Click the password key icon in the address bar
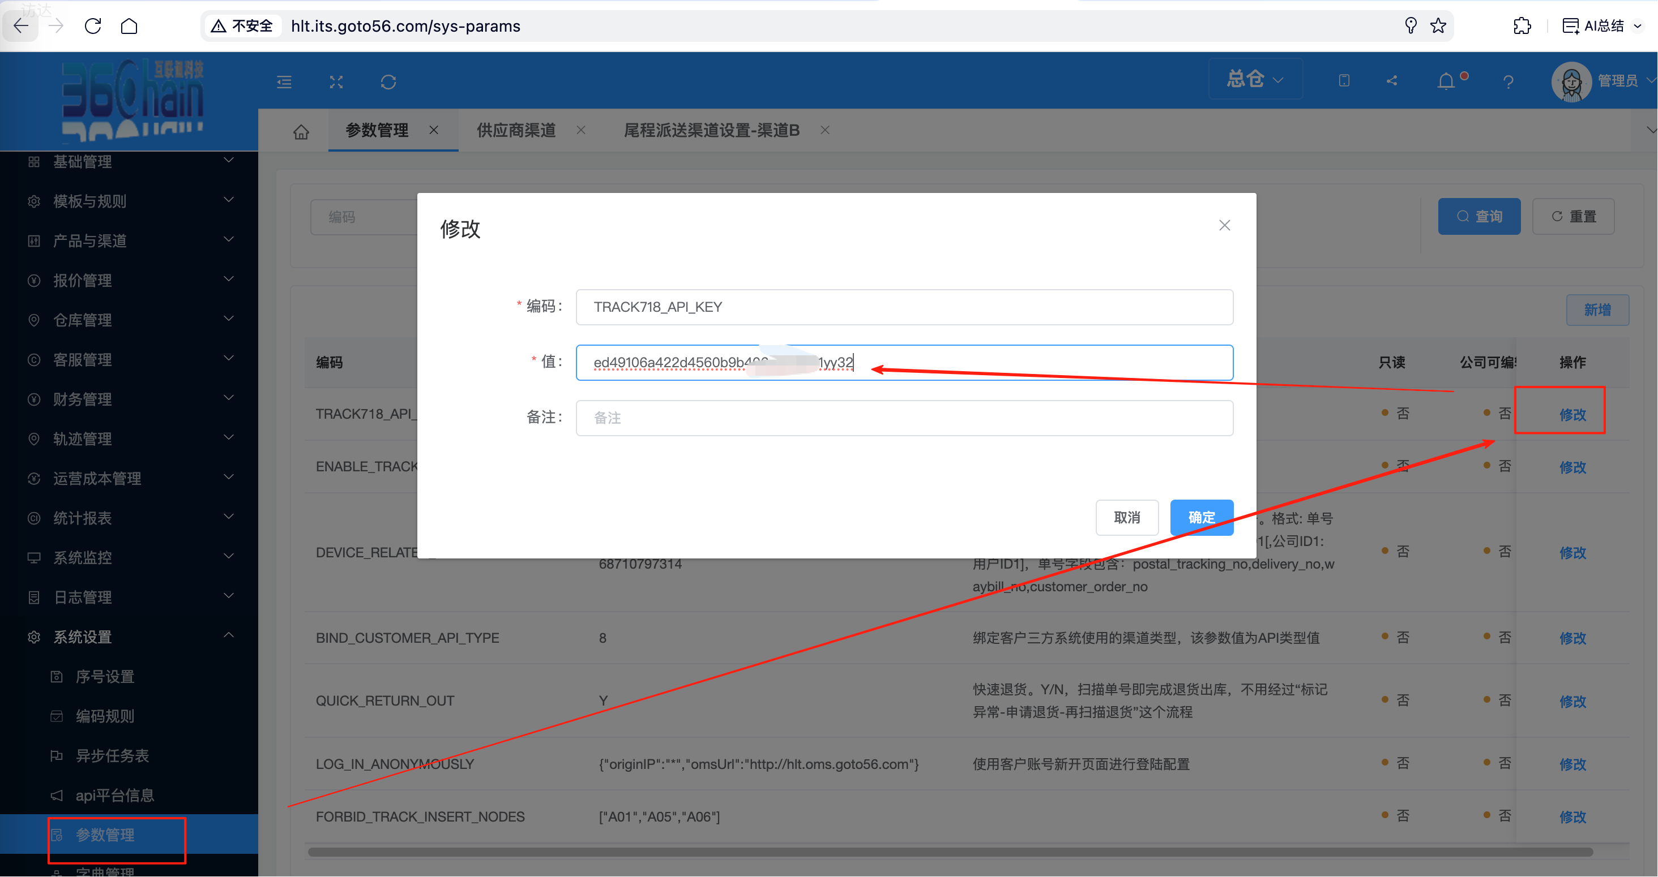The width and height of the screenshot is (1658, 877). coord(1410,25)
